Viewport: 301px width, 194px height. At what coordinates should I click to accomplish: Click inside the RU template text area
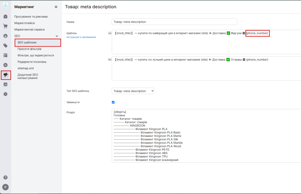(x=207, y=68)
